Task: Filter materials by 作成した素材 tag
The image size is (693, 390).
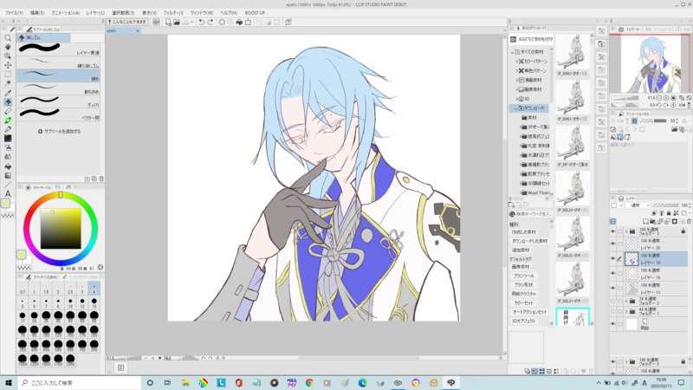Action: pyautogui.click(x=524, y=232)
